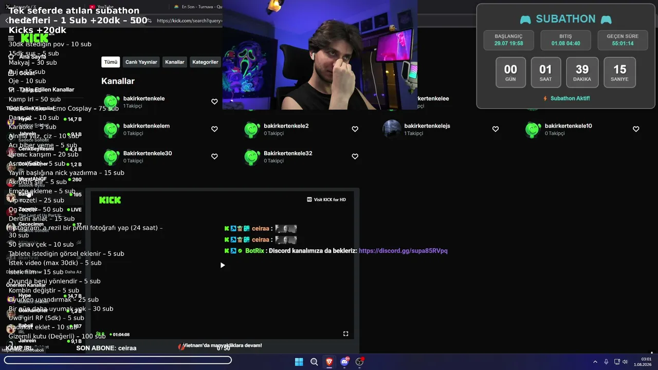Favorite the Bakirkertenkele32 channel heart

click(355, 156)
